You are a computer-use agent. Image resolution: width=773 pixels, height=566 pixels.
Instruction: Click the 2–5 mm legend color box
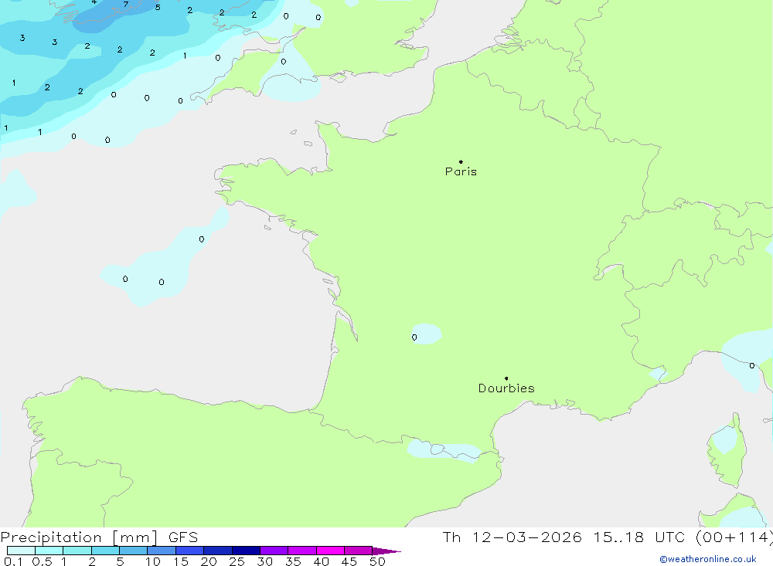click(x=105, y=551)
